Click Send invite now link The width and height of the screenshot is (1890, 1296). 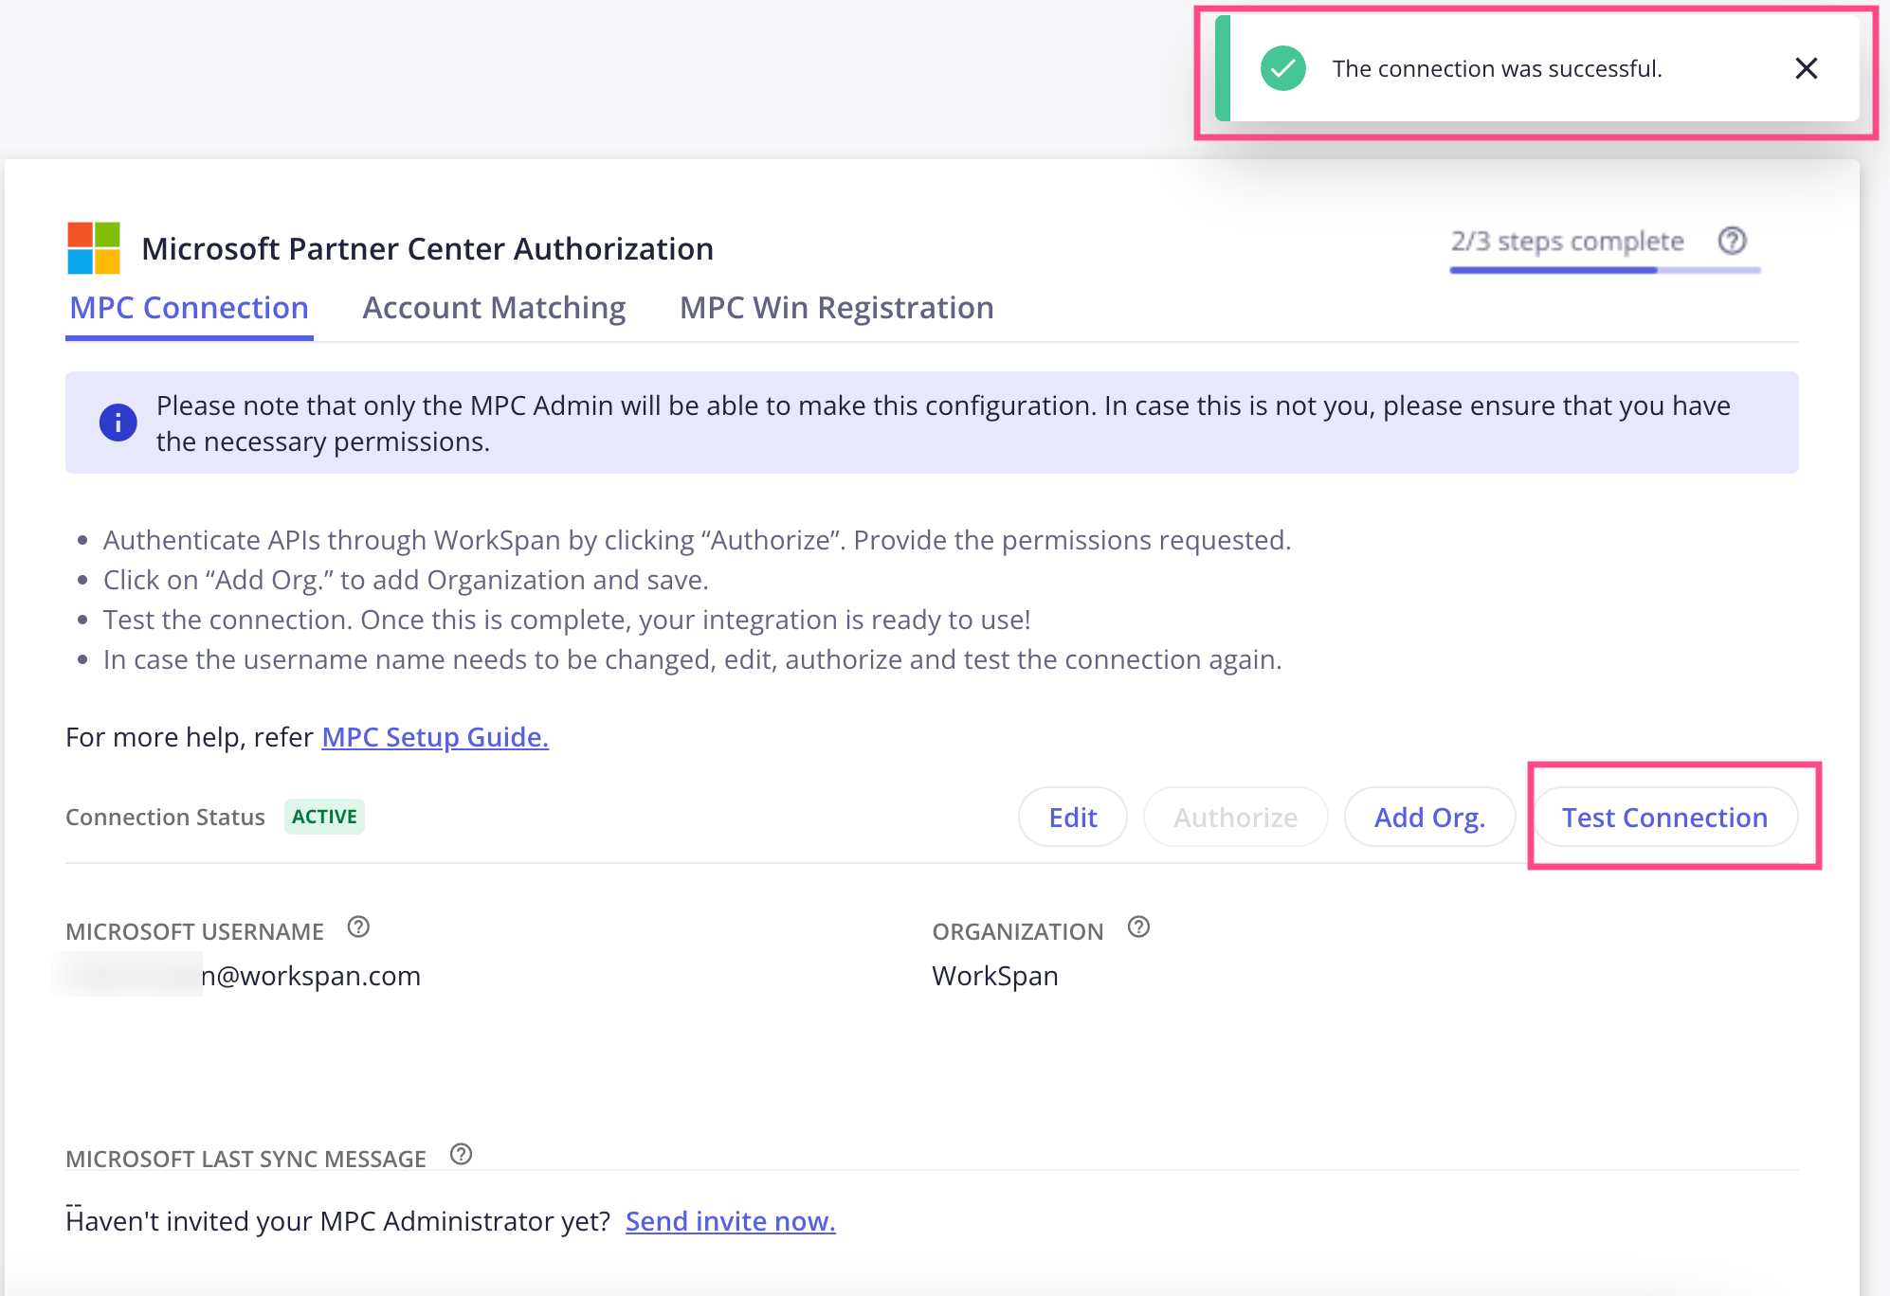tap(731, 1221)
